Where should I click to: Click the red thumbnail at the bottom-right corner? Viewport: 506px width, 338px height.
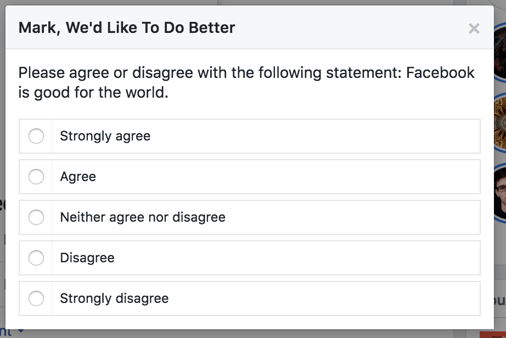click(x=492, y=334)
